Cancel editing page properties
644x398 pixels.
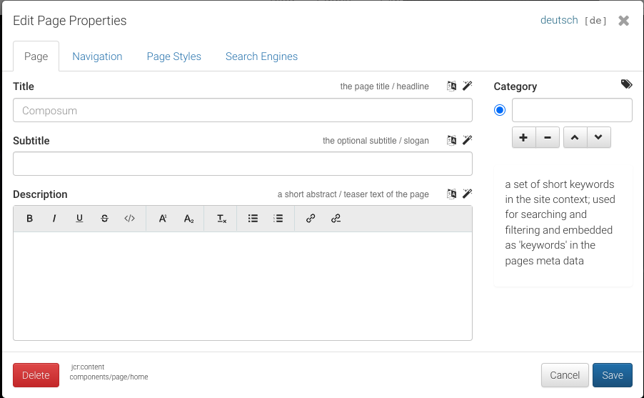click(x=565, y=375)
